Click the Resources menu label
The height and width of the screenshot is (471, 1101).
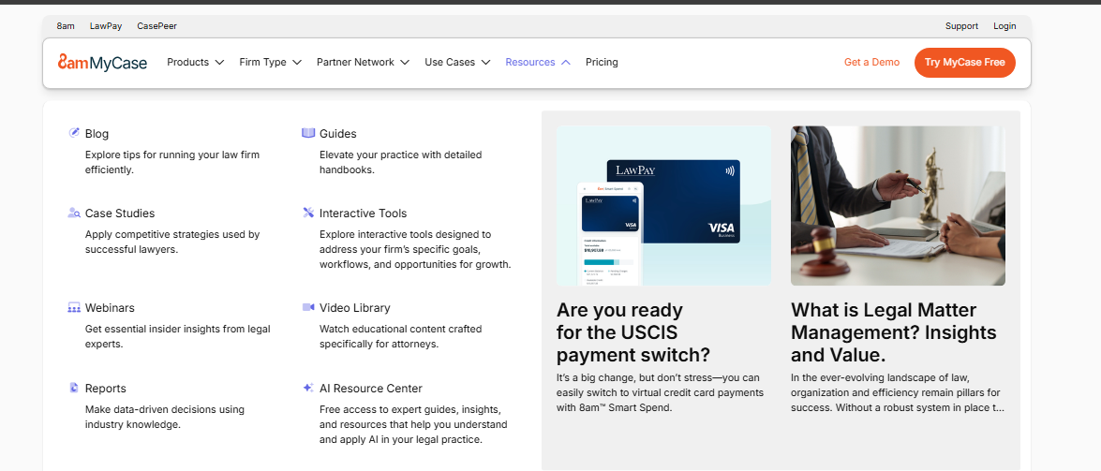click(x=530, y=63)
